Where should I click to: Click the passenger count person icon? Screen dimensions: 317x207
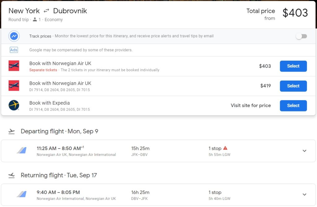(35, 20)
